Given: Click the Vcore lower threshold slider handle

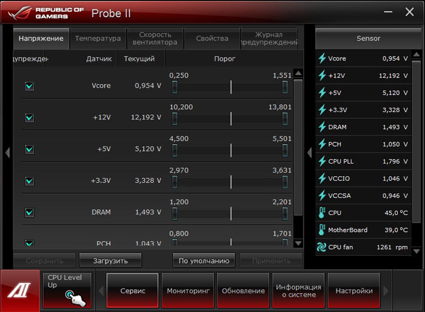Looking at the screenshot, I should (x=175, y=87).
